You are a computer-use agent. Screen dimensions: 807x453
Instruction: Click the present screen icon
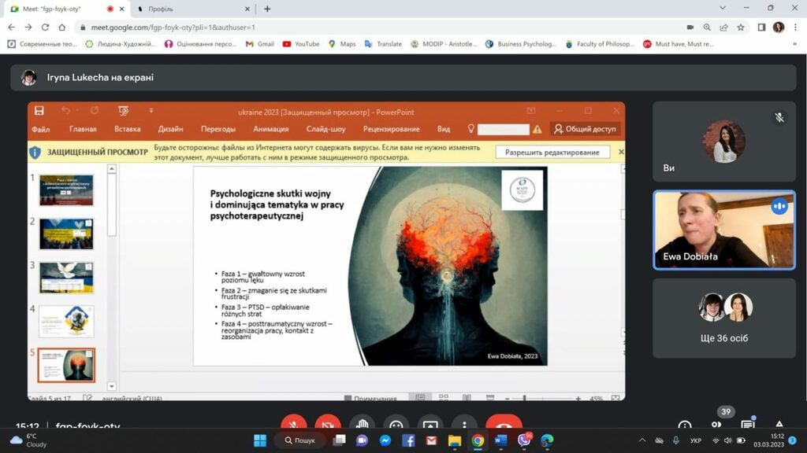(x=430, y=424)
